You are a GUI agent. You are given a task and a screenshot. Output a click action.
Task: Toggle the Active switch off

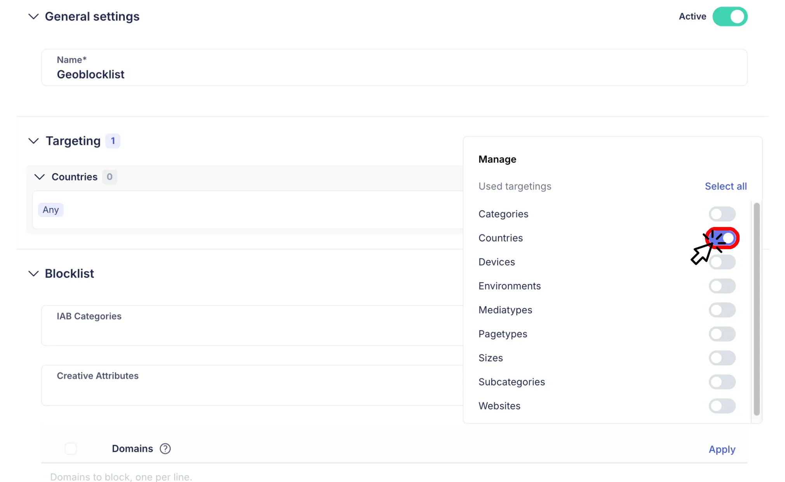click(730, 16)
